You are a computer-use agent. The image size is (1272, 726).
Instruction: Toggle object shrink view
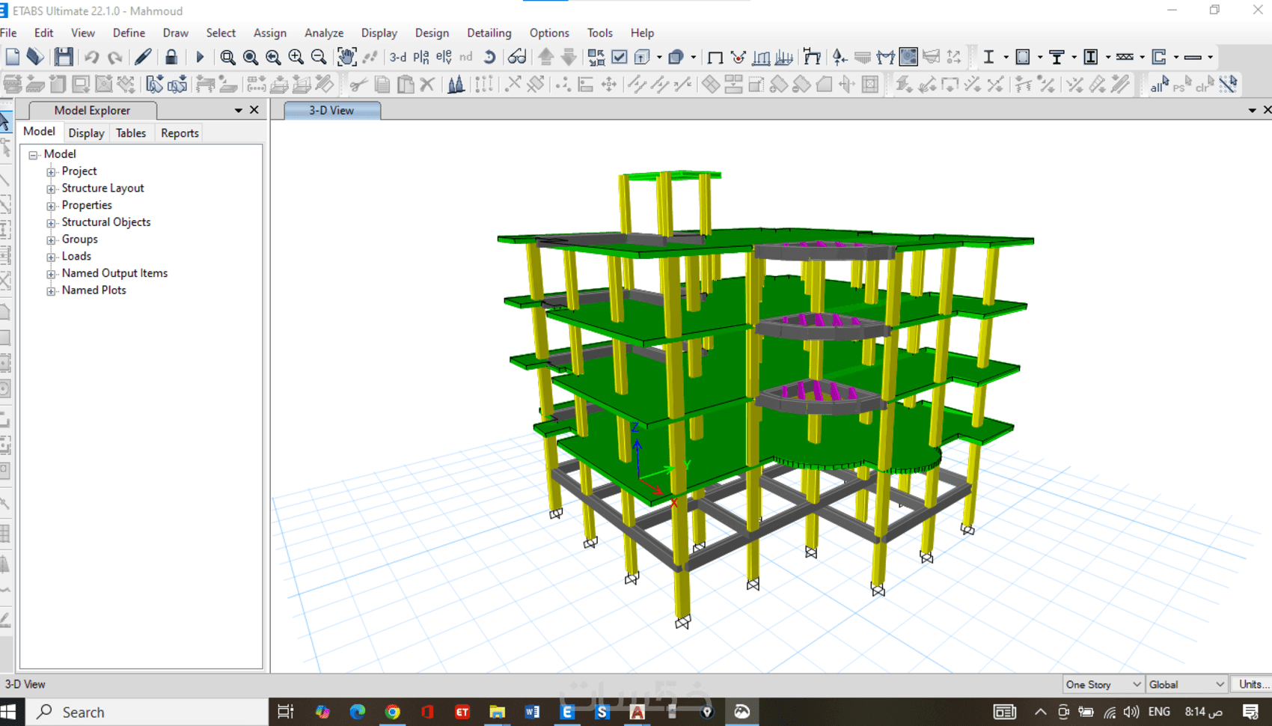tap(596, 57)
